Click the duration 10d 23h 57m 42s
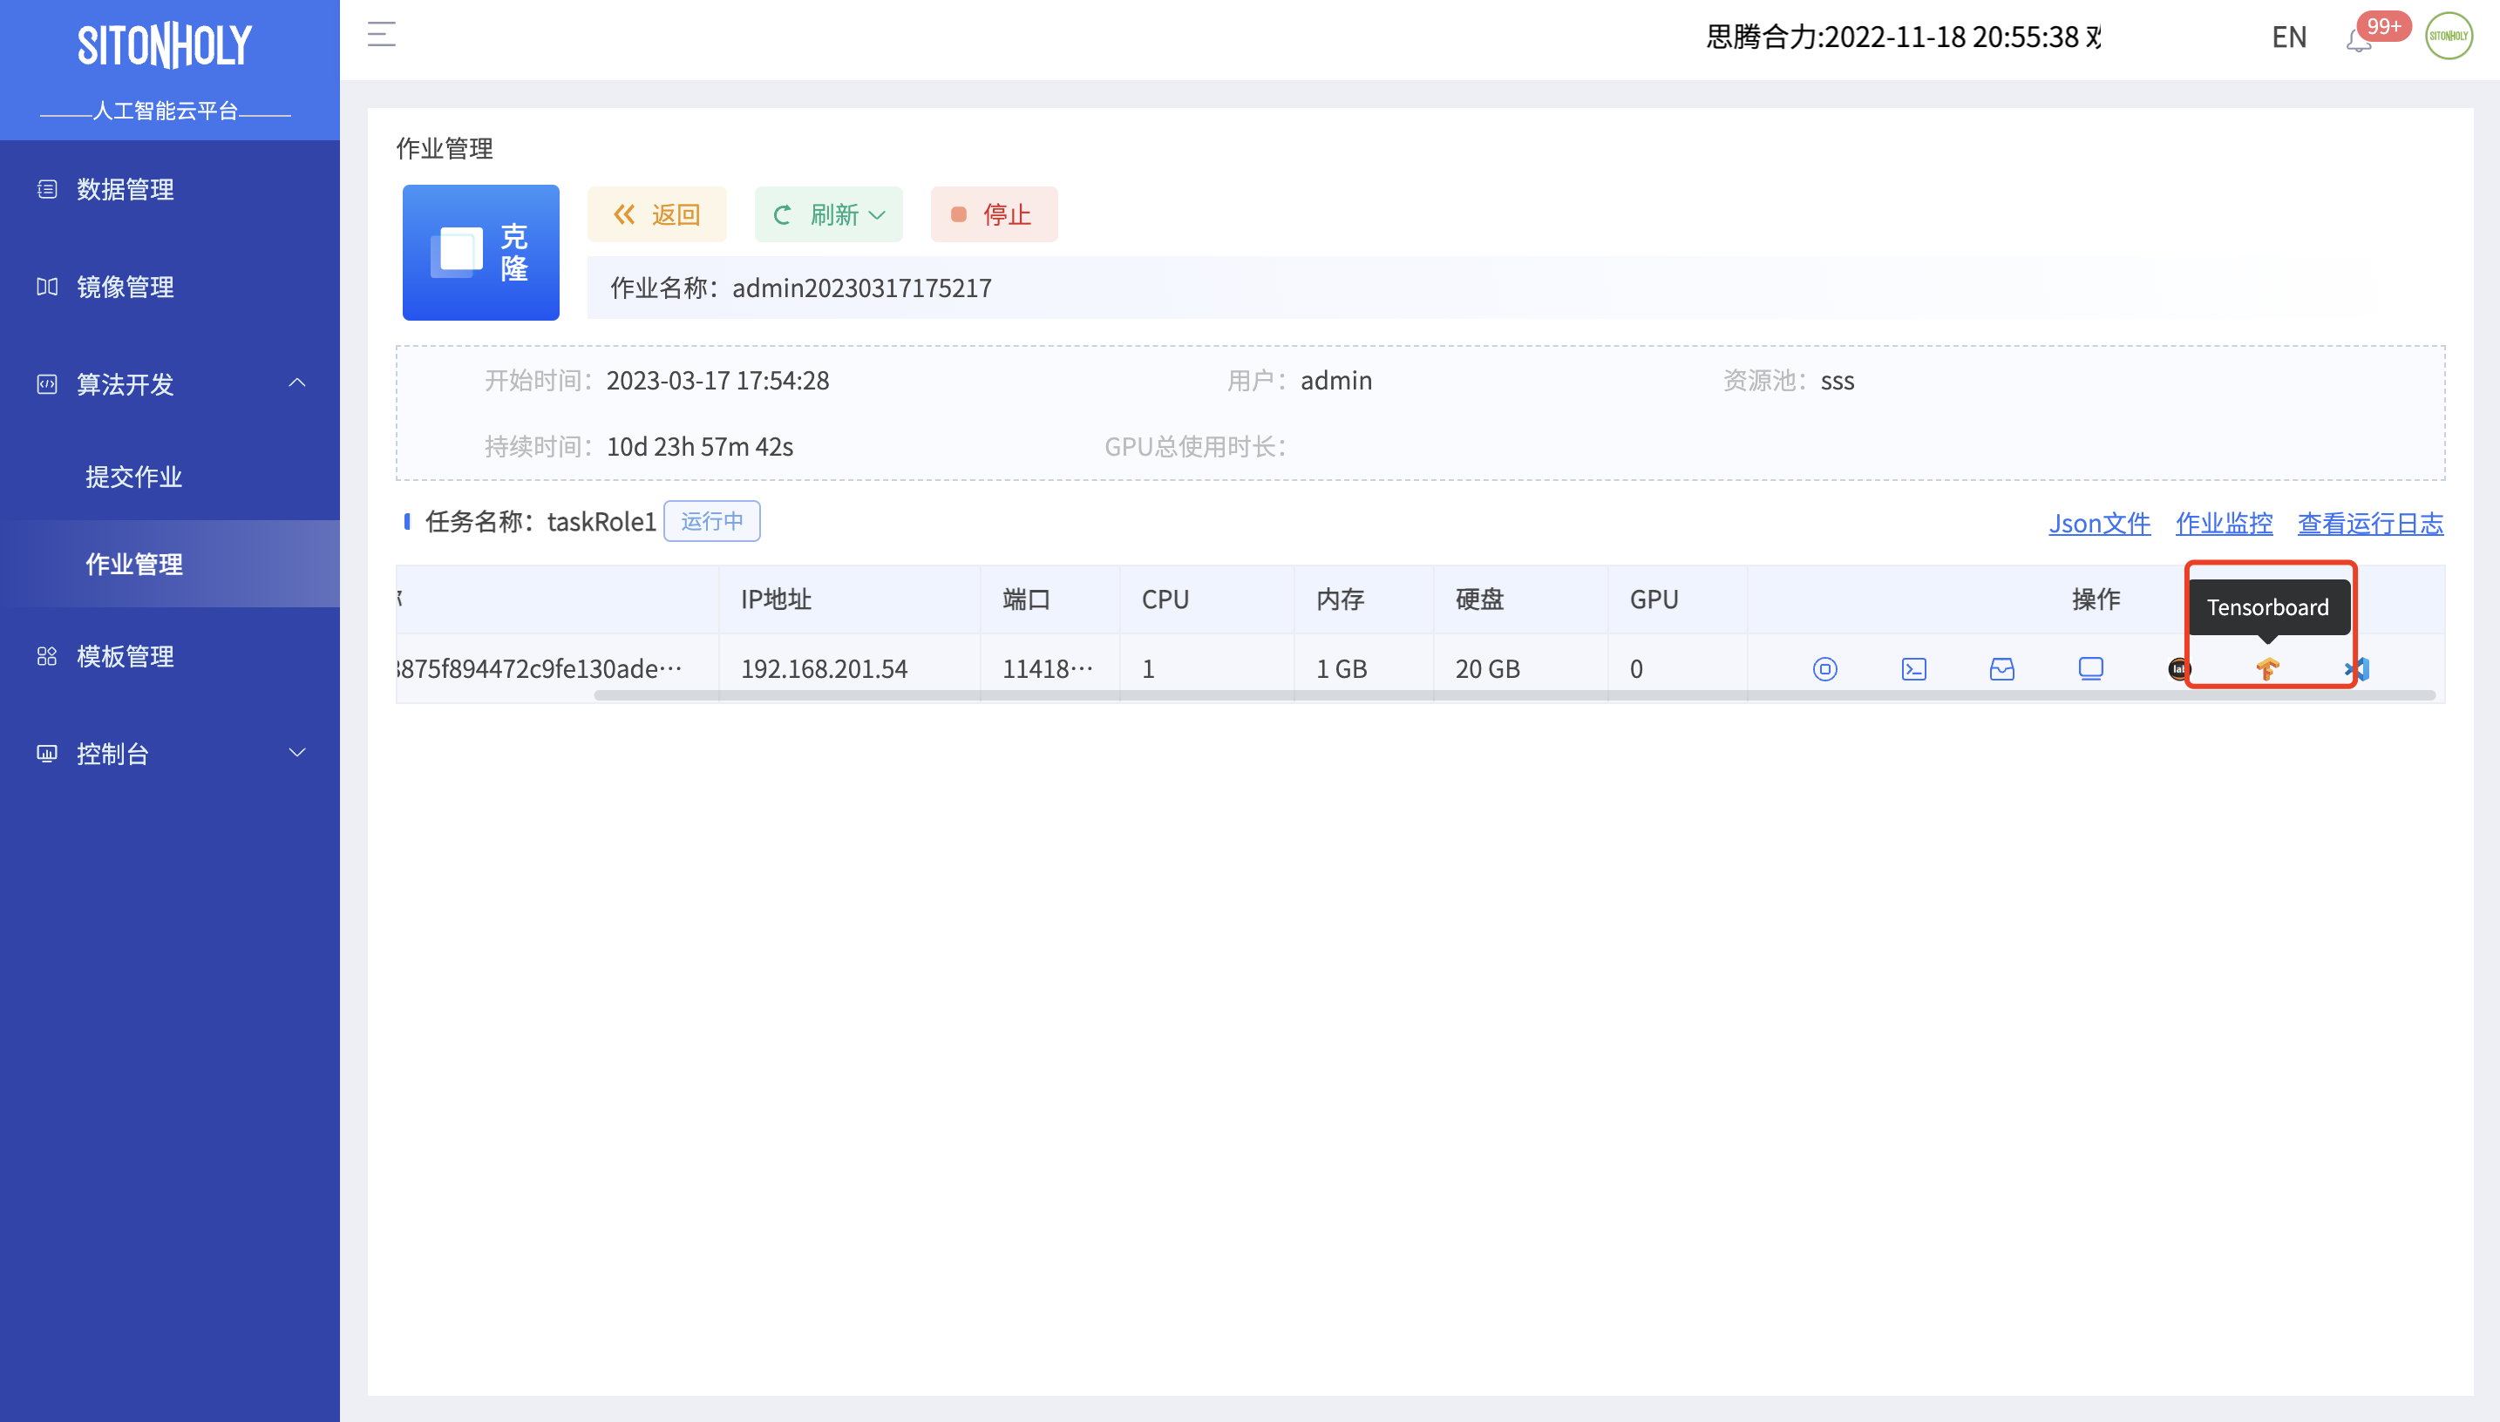Image resolution: width=2500 pixels, height=1422 pixels. pos(699,446)
